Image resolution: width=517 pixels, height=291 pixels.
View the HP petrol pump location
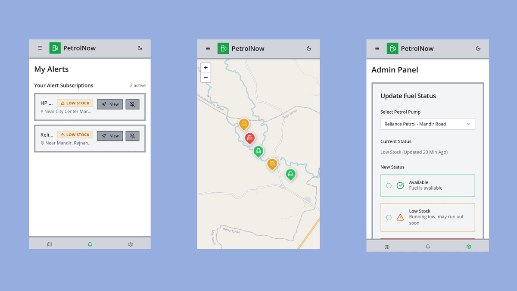110,104
